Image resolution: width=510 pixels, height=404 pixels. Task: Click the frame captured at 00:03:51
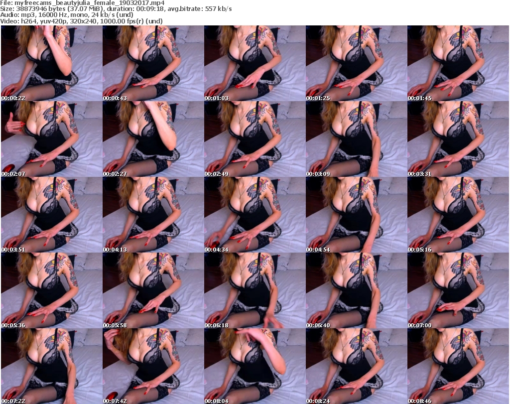click(x=52, y=215)
